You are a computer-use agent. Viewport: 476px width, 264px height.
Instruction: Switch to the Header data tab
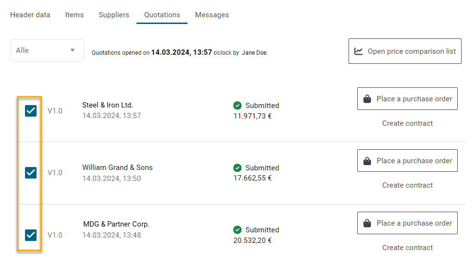click(30, 15)
